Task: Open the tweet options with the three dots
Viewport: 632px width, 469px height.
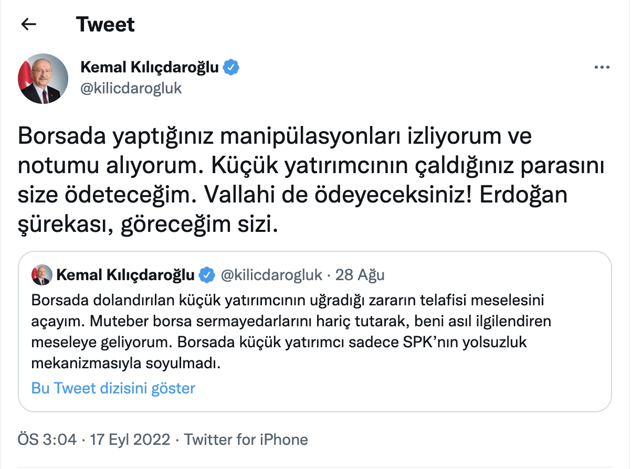Action: (602, 67)
